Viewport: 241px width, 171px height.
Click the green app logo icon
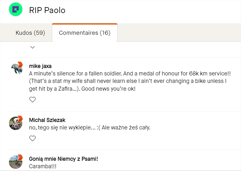tap(16, 10)
